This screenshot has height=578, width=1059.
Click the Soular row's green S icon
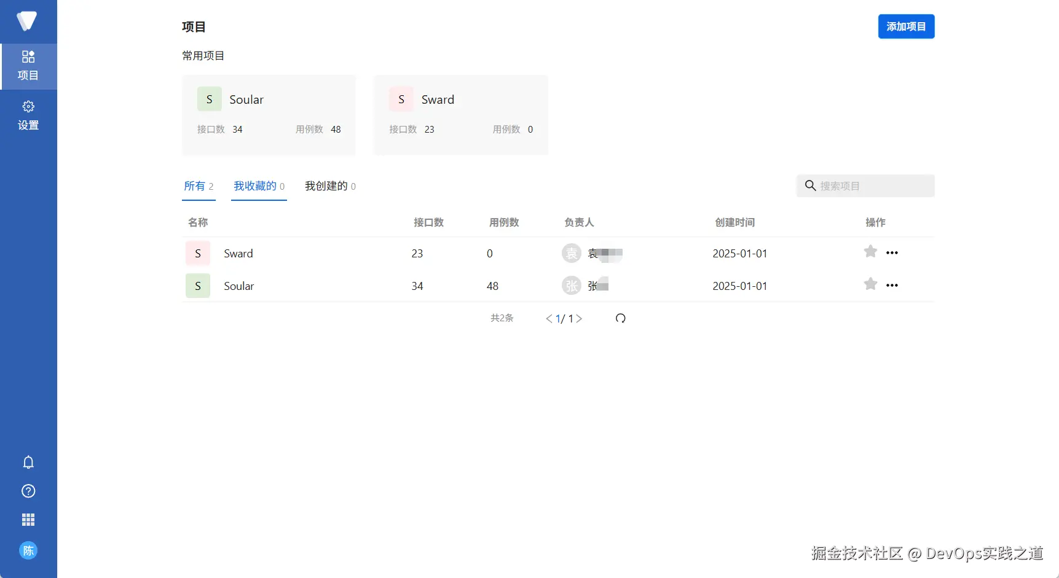click(x=198, y=286)
